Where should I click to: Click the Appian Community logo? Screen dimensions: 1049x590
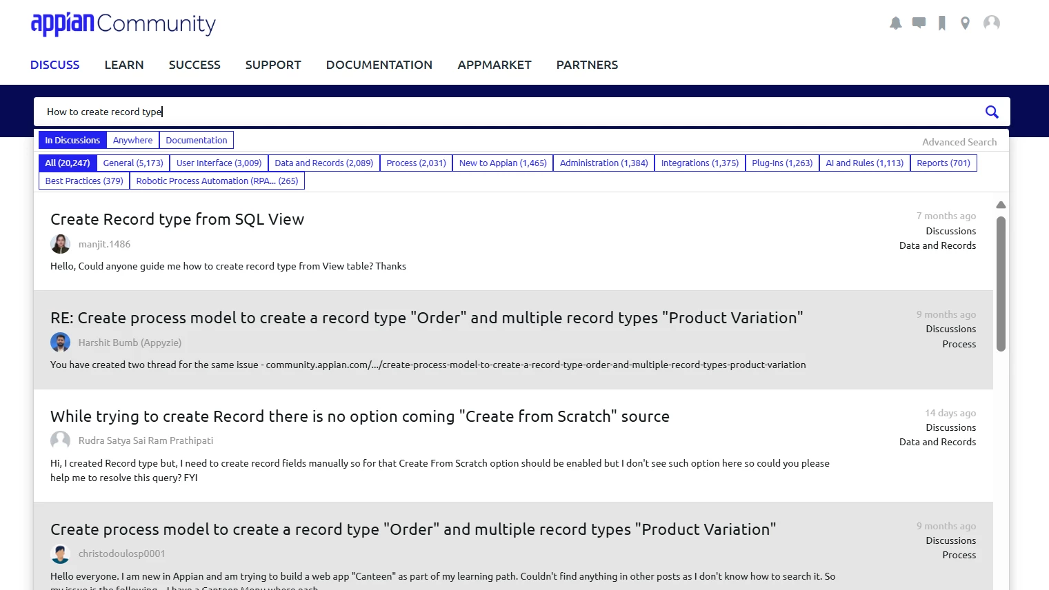tap(123, 24)
